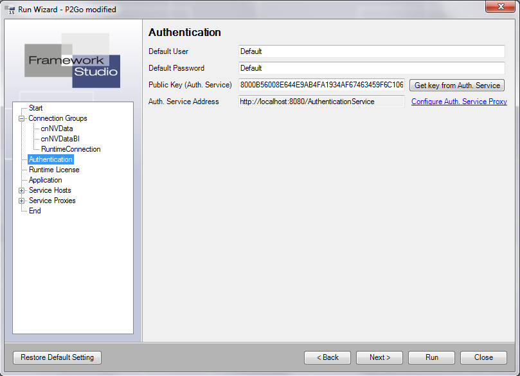Expand the Service Proxies node
Image resolution: width=520 pixels, height=376 pixels.
(x=22, y=201)
